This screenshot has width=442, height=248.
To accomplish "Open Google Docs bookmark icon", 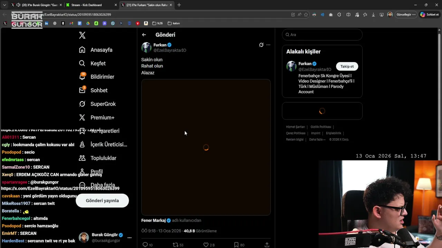I will pyautogui.click(x=79, y=23).
